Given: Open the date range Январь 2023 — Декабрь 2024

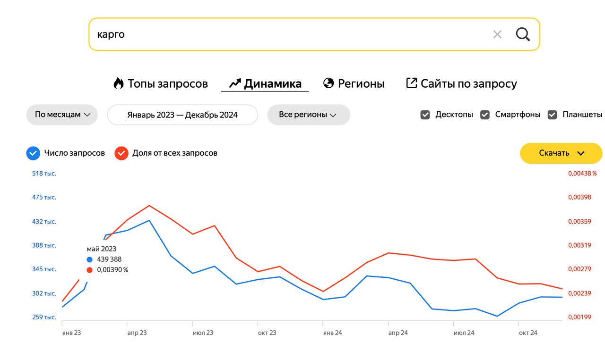Looking at the screenshot, I should click(x=182, y=115).
